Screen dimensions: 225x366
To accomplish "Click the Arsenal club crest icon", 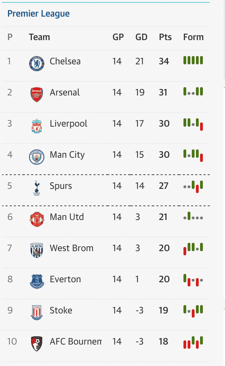I will click(x=36, y=94).
